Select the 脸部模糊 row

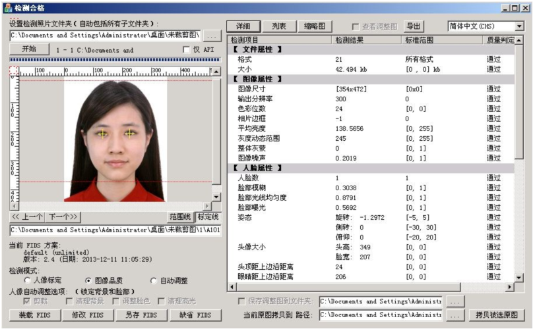(371, 188)
